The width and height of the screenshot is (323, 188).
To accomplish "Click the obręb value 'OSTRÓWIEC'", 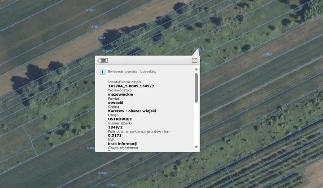I will [x=120, y=119].
